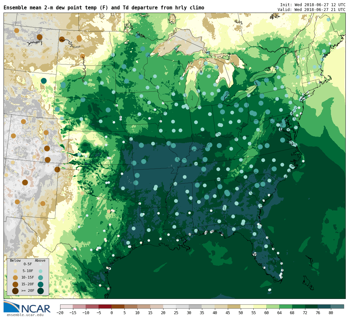Pick the pale yellow swatch between 50 and 55
The height and width of the screenshot is (319, 349).
[x=247, y=307]
